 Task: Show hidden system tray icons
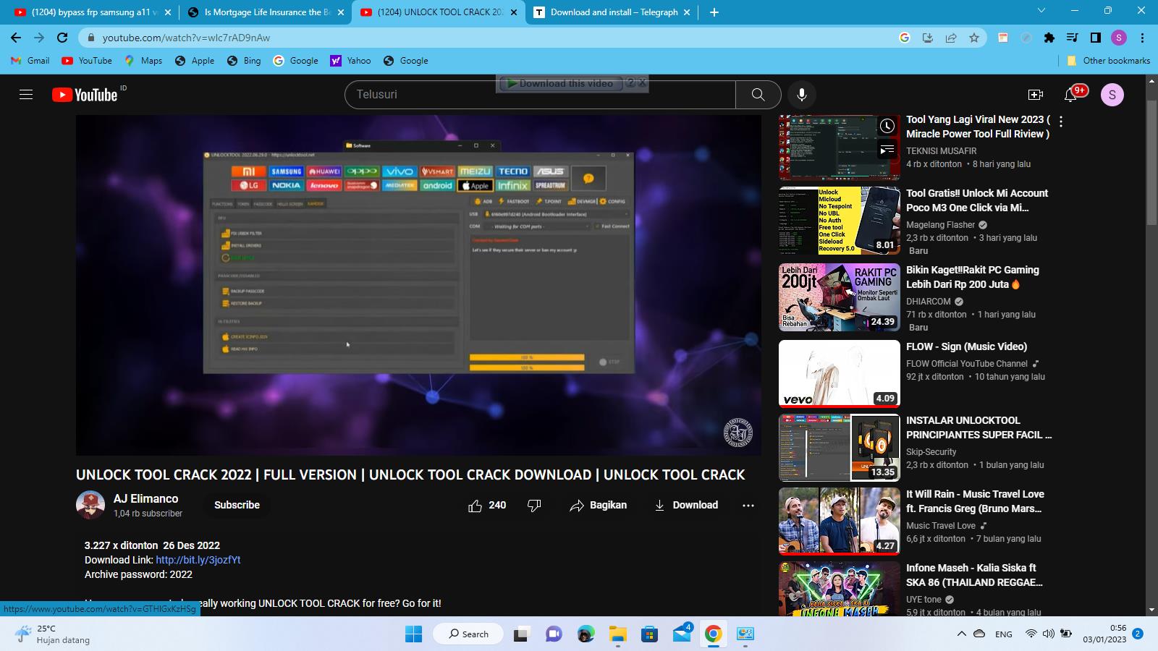[961, 634]
